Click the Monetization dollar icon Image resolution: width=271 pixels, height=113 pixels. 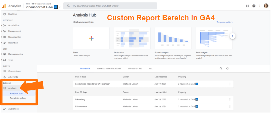pos(5,37)
